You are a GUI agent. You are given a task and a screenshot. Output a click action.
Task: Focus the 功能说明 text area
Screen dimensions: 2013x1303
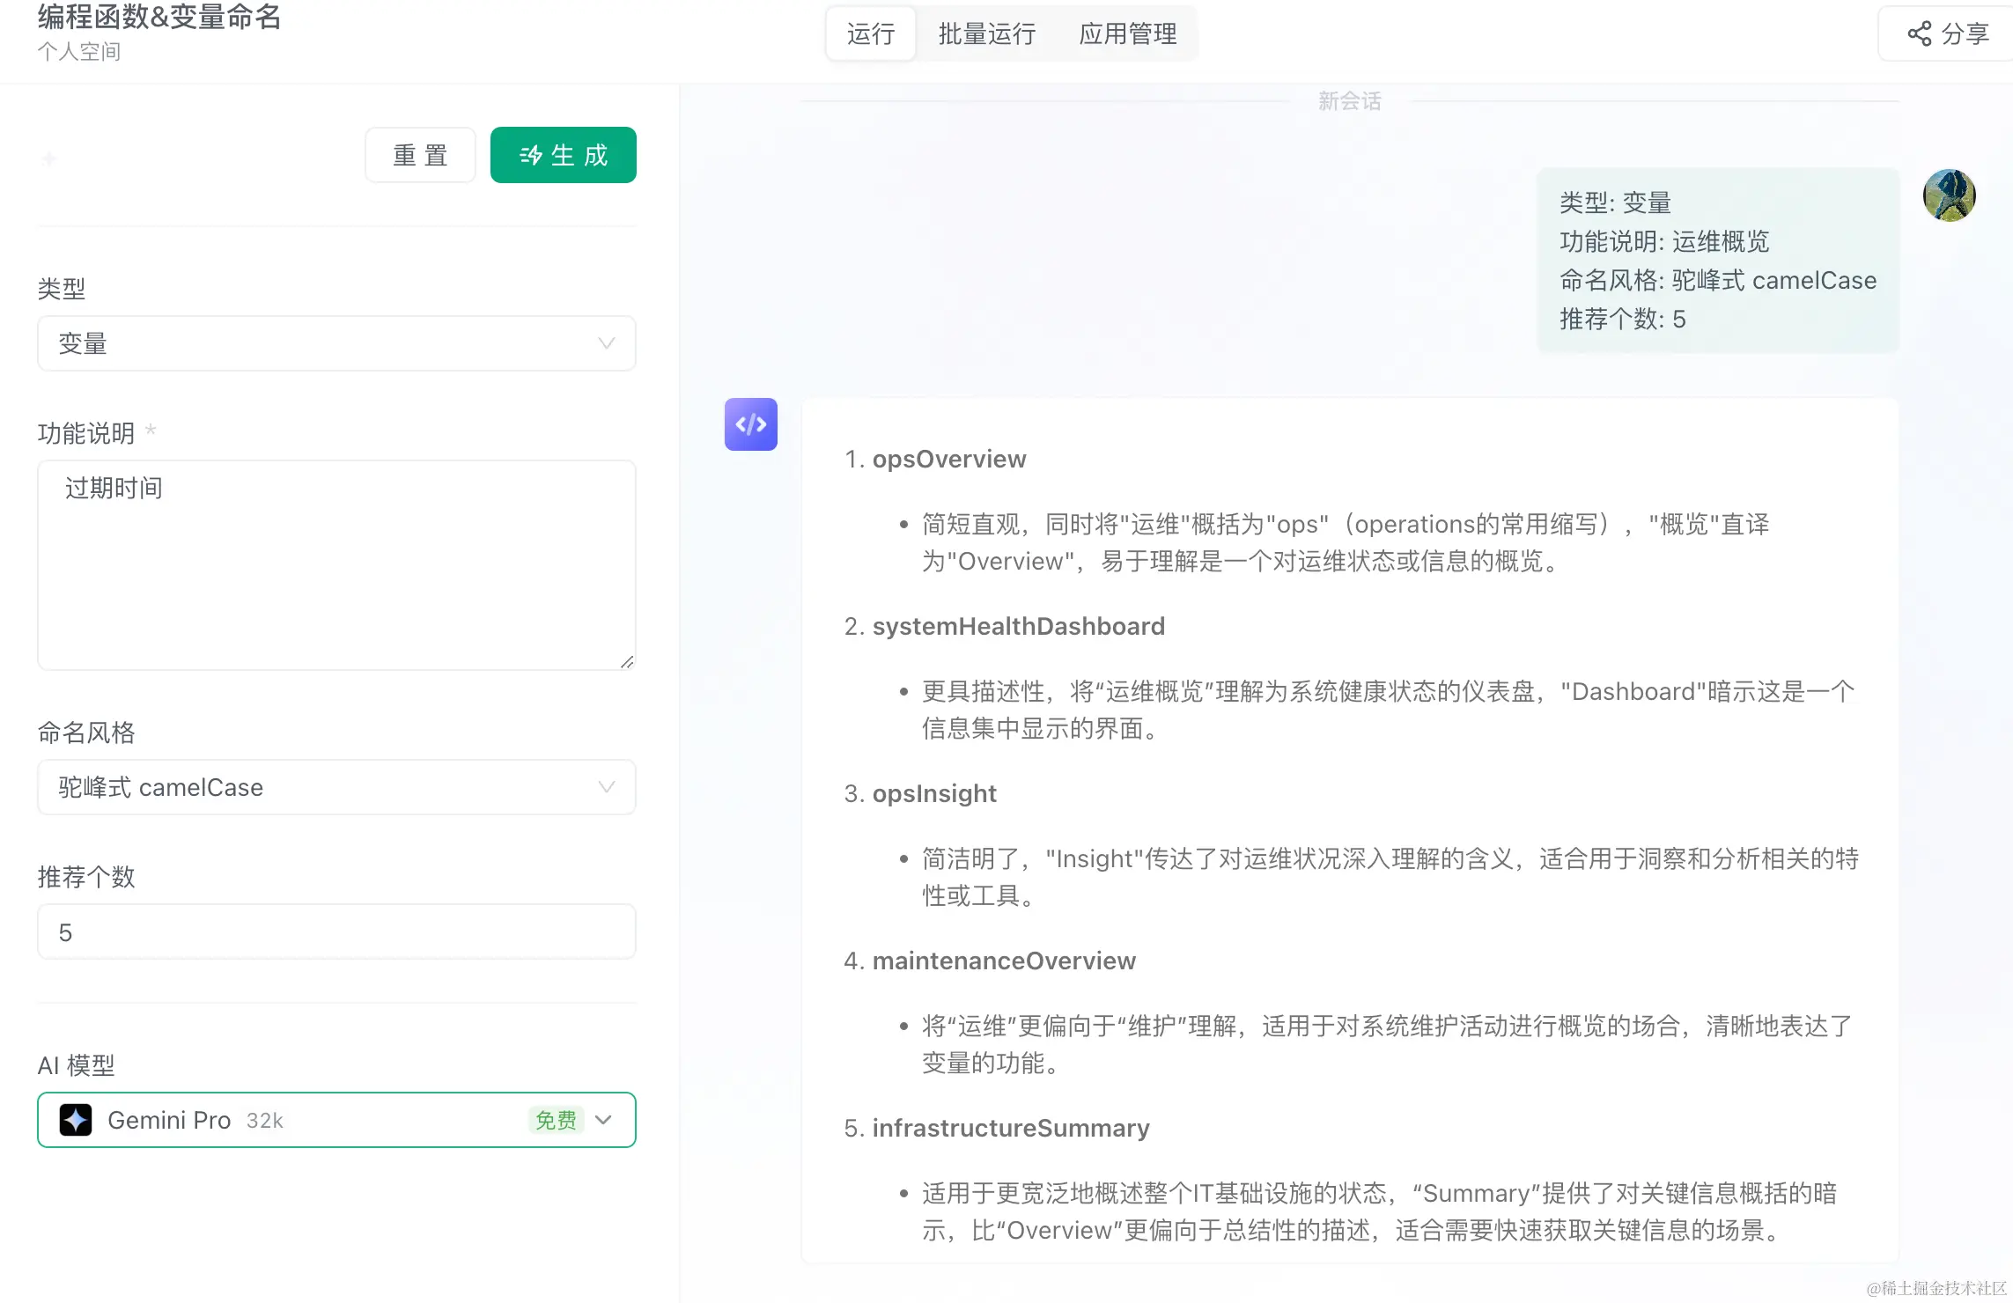coord(336,564)
